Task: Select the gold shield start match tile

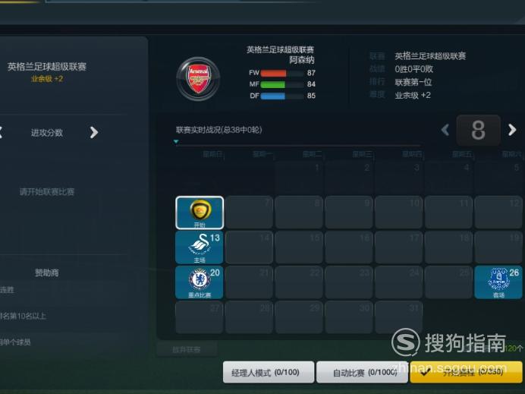Action: pos(200,213)
